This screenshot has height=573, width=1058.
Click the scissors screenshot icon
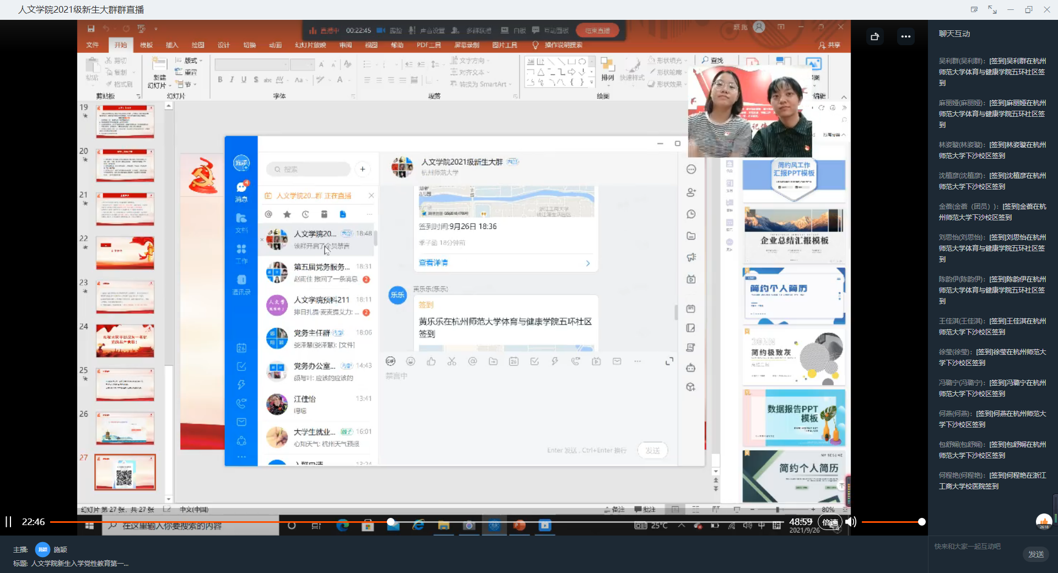click(x=452, y=361)
